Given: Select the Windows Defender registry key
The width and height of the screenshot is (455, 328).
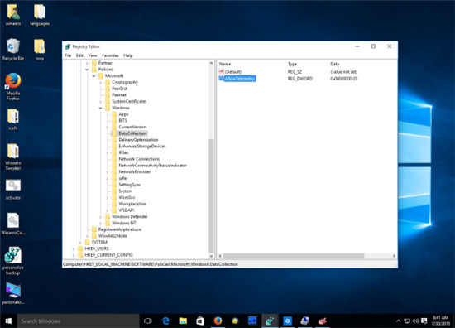Looking at the screenshot, I should coord(129,216).
